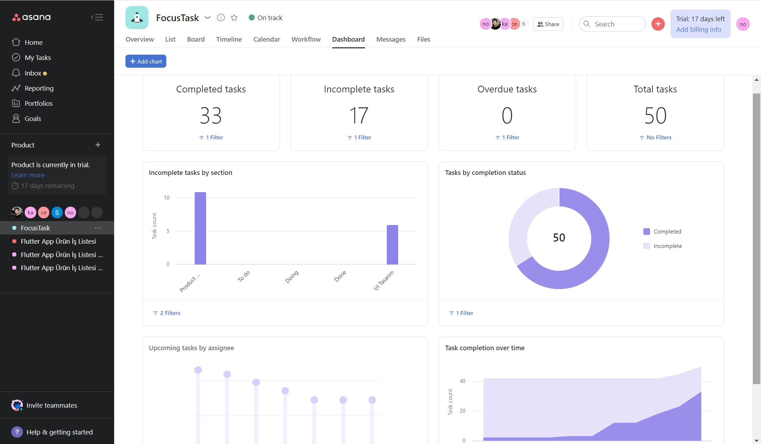
Task: Open Add billing info link
Action: click(699, 29)
